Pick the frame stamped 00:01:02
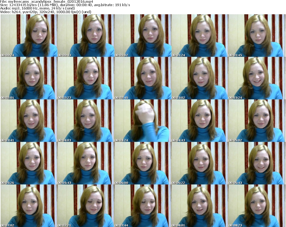Image resolution: width=286 pixels, height=227 pixels. (143, 36)
